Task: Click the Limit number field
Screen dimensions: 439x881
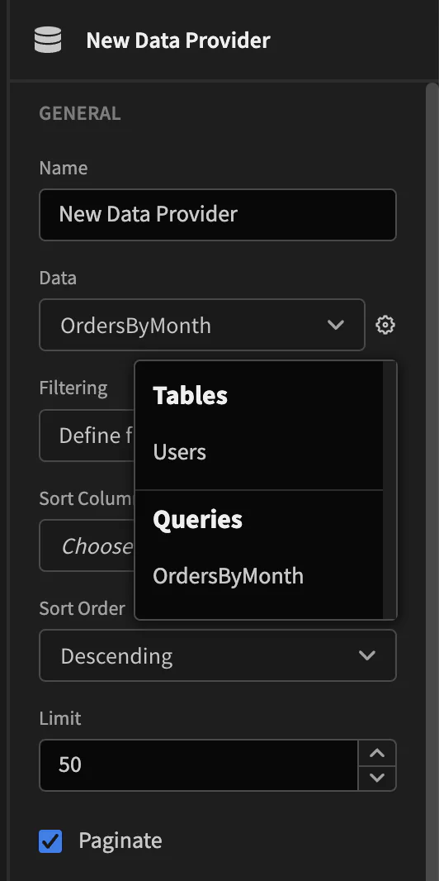Action: pos(199,765)
